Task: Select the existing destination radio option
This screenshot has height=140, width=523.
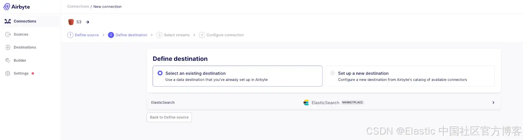Action: pos(160,73)
